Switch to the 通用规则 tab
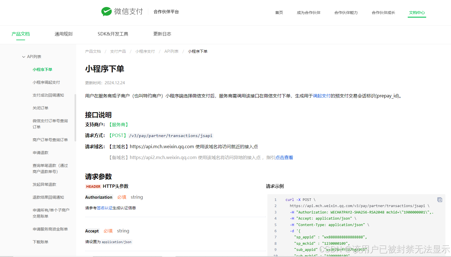The width and height of the screenshot is (451, 257). point(63,34)
